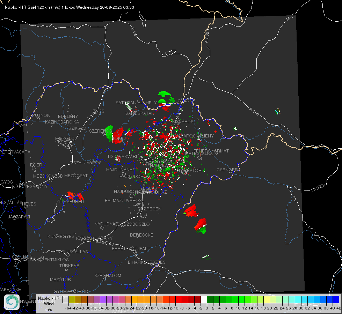342x314 pixels.
Task: Click the KAZINCBARCIKA city label
Action: coord(62,122)
